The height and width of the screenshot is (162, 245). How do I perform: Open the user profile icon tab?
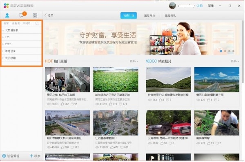[7, 15]
